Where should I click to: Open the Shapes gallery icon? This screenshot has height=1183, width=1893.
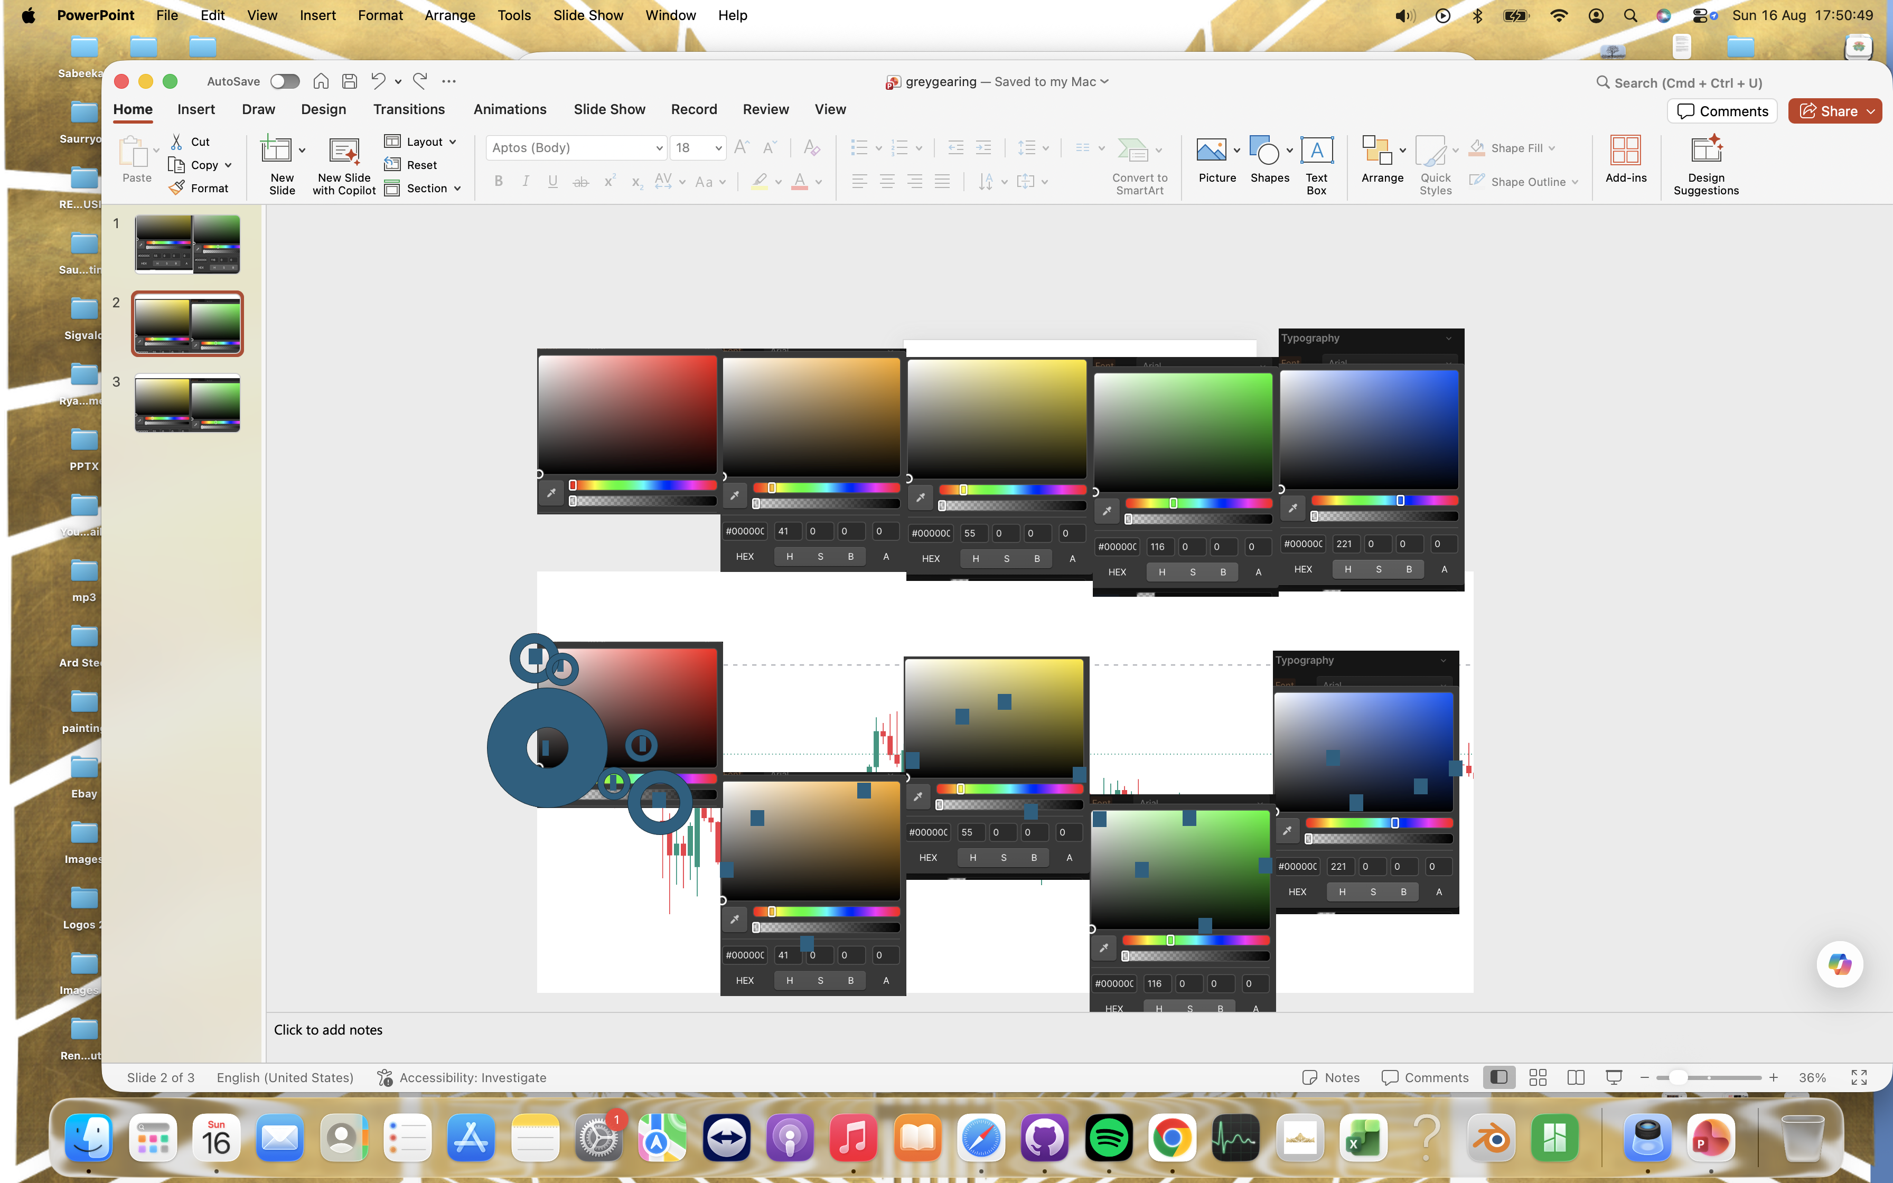pyautogui.click(x=1263, y=149)
